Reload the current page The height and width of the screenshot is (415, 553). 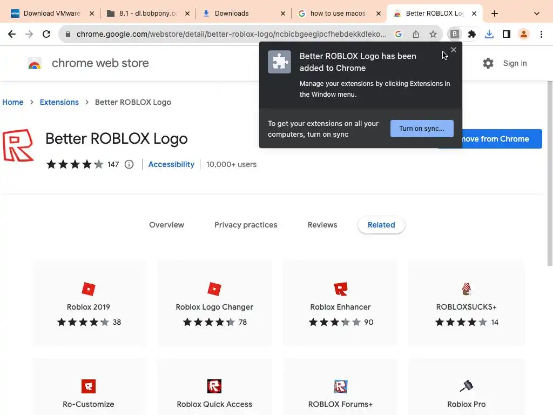(46, 34)
